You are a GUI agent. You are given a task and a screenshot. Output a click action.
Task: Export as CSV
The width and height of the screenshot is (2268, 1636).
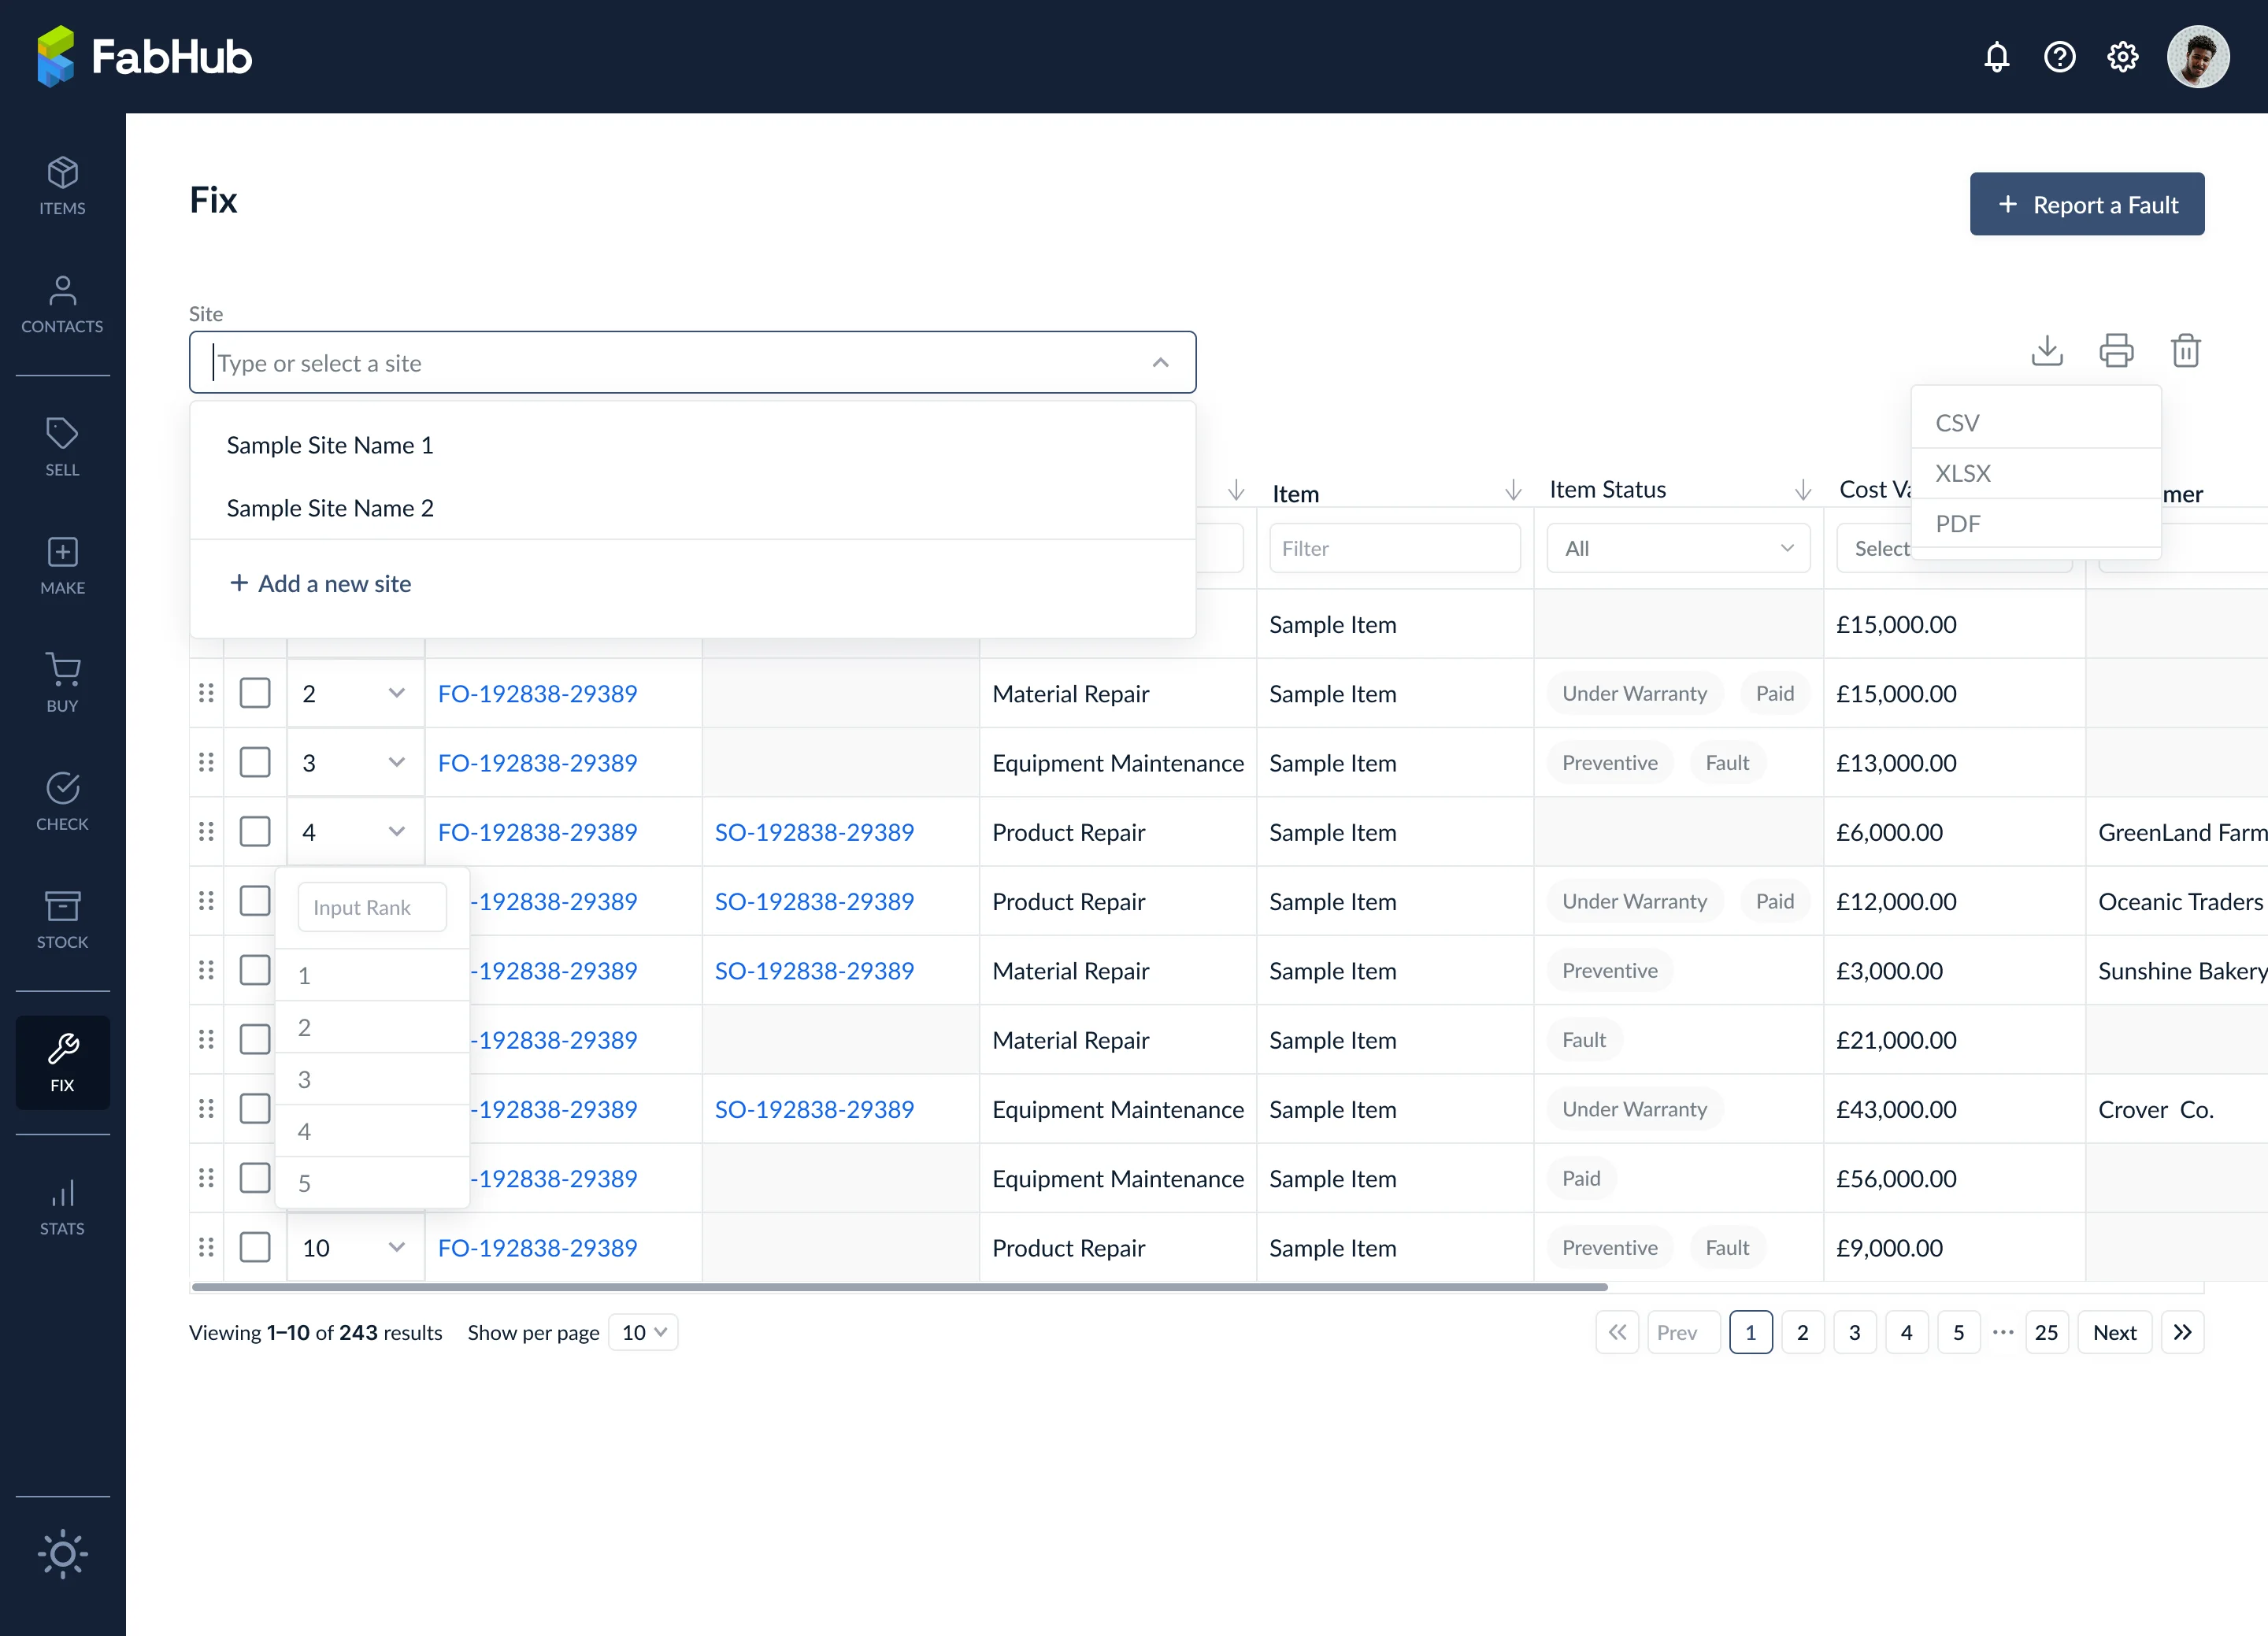tap(2036, 423)
